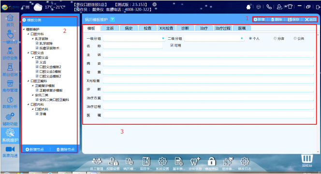Click the 保存 save button
321x174 pixels.
[293, 19]
